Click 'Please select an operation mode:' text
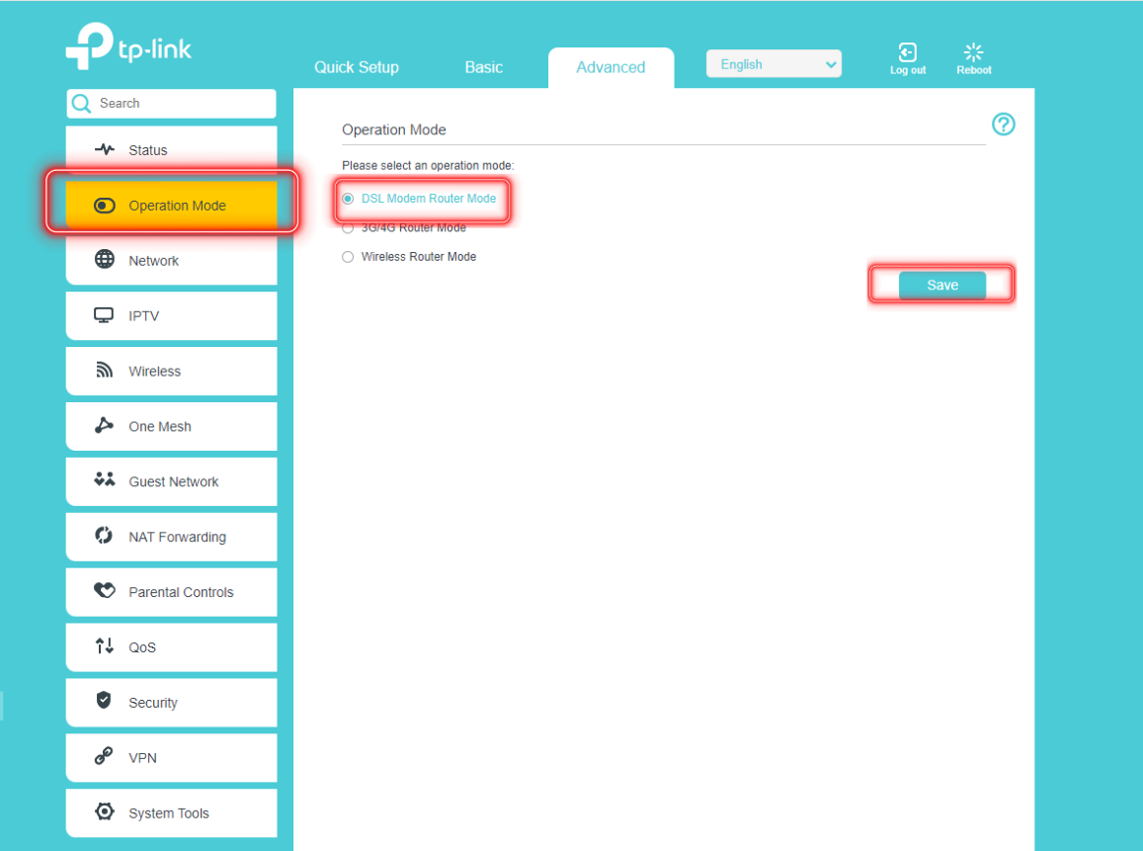 (428, 165)
